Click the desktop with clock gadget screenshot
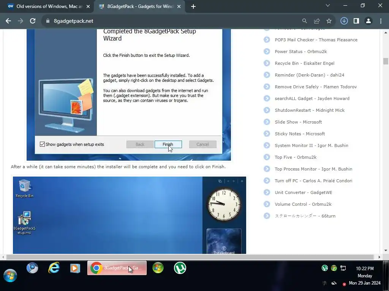 pyautogui.click(x=129, y=215)
